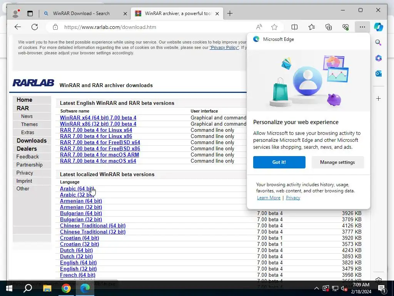The width and height of the screenshot is (394, 296).
Task: Click the browser Back arrow
Action: [18, 27]
